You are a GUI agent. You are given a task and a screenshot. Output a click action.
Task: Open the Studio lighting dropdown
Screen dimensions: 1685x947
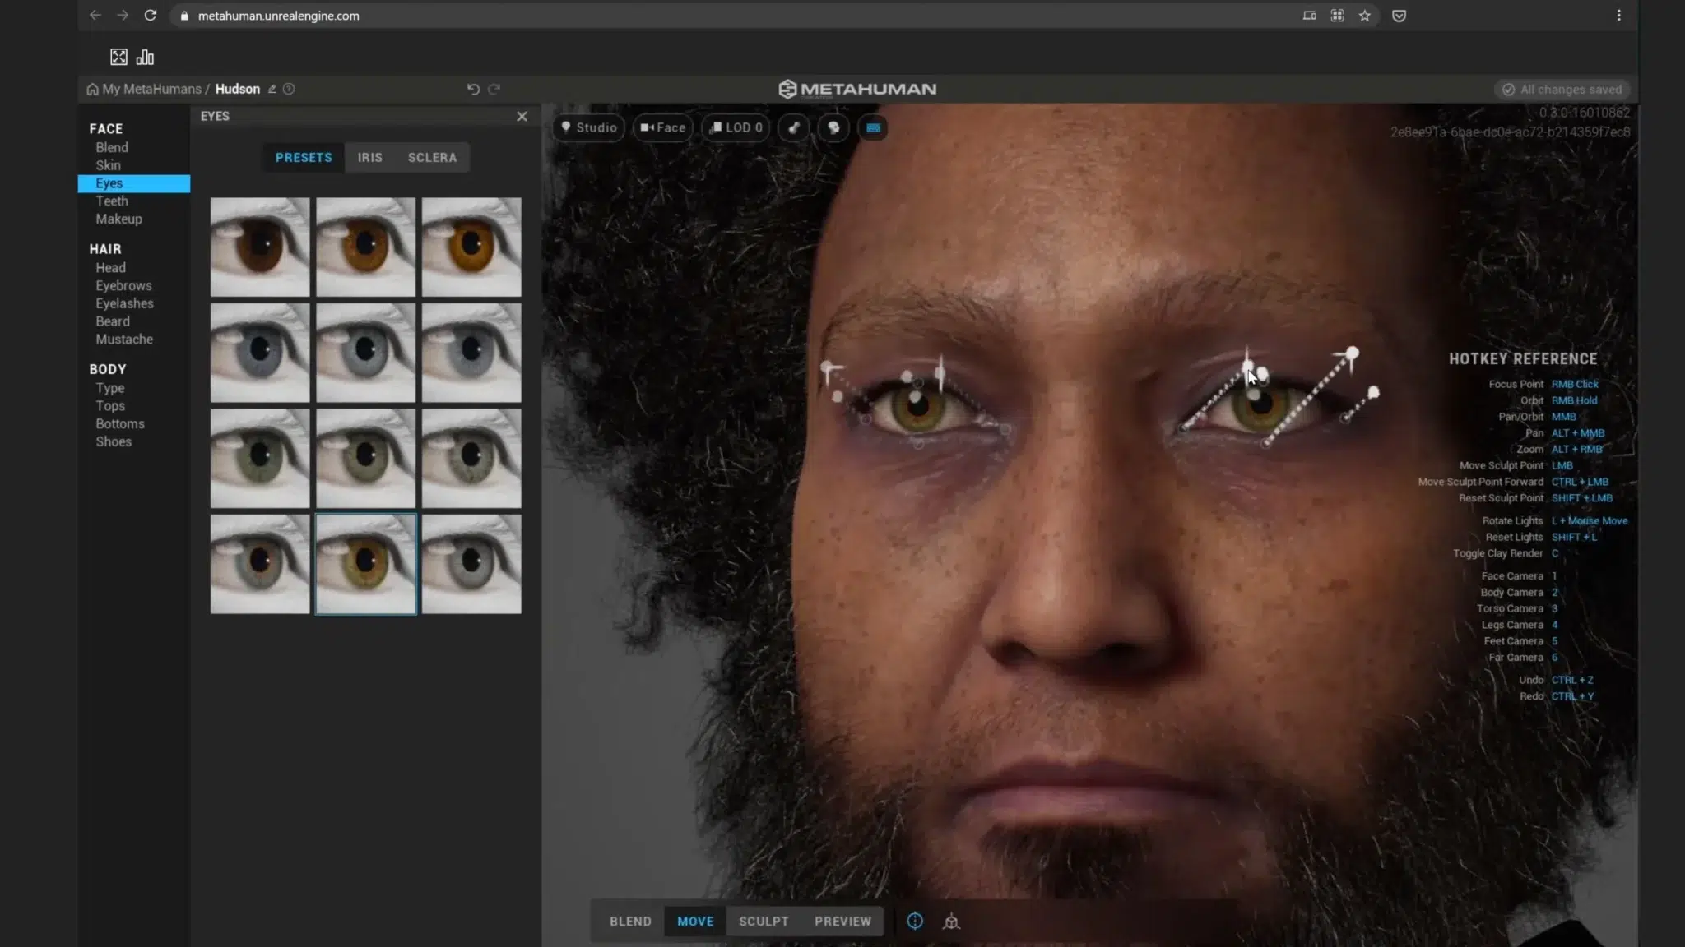pos(589,127)
